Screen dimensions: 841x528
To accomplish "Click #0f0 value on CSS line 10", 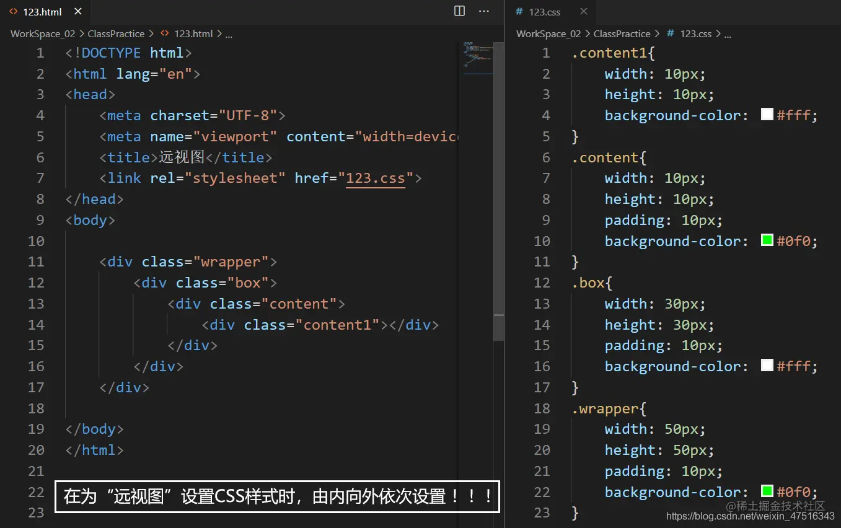I will point(793,241).
